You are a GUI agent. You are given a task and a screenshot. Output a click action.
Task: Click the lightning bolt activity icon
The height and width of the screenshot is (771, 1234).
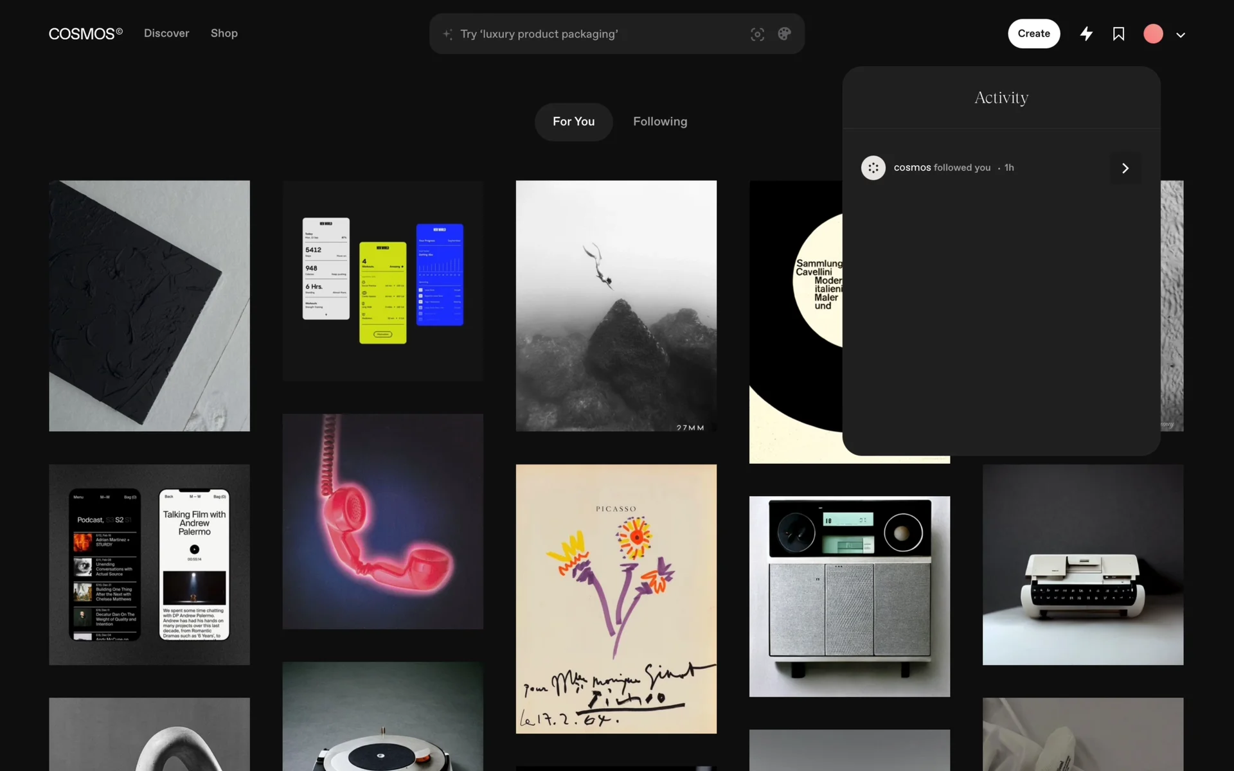click(x=1086, y=34)
